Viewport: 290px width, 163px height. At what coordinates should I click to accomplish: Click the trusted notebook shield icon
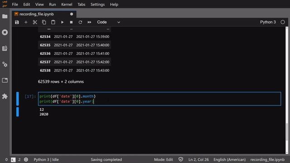point(181,159)
